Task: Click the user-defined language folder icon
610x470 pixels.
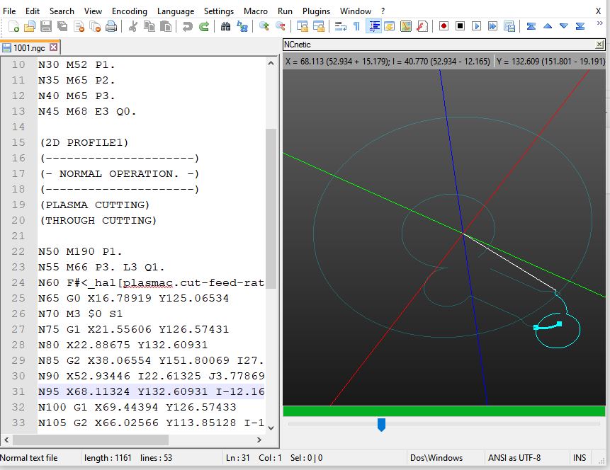Action: (389, 26)
